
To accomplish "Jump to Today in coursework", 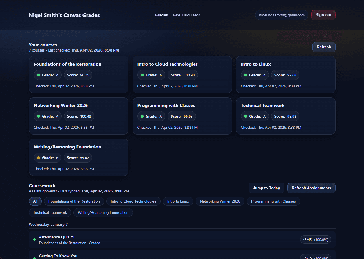I will pyautogui.click(x=266, y=188).
